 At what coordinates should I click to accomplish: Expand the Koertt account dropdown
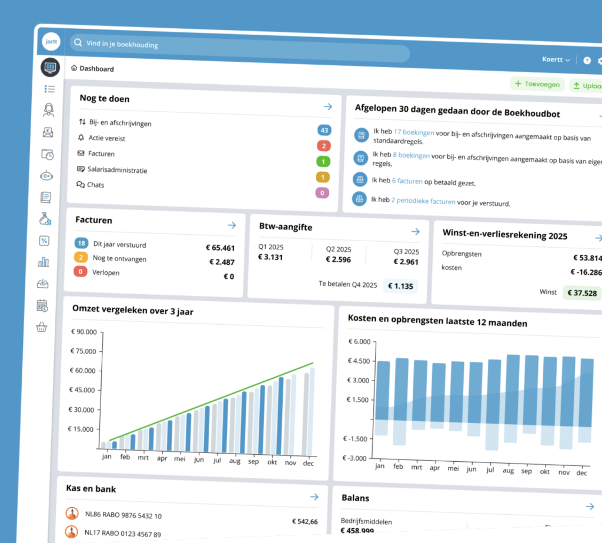(556, 59)
